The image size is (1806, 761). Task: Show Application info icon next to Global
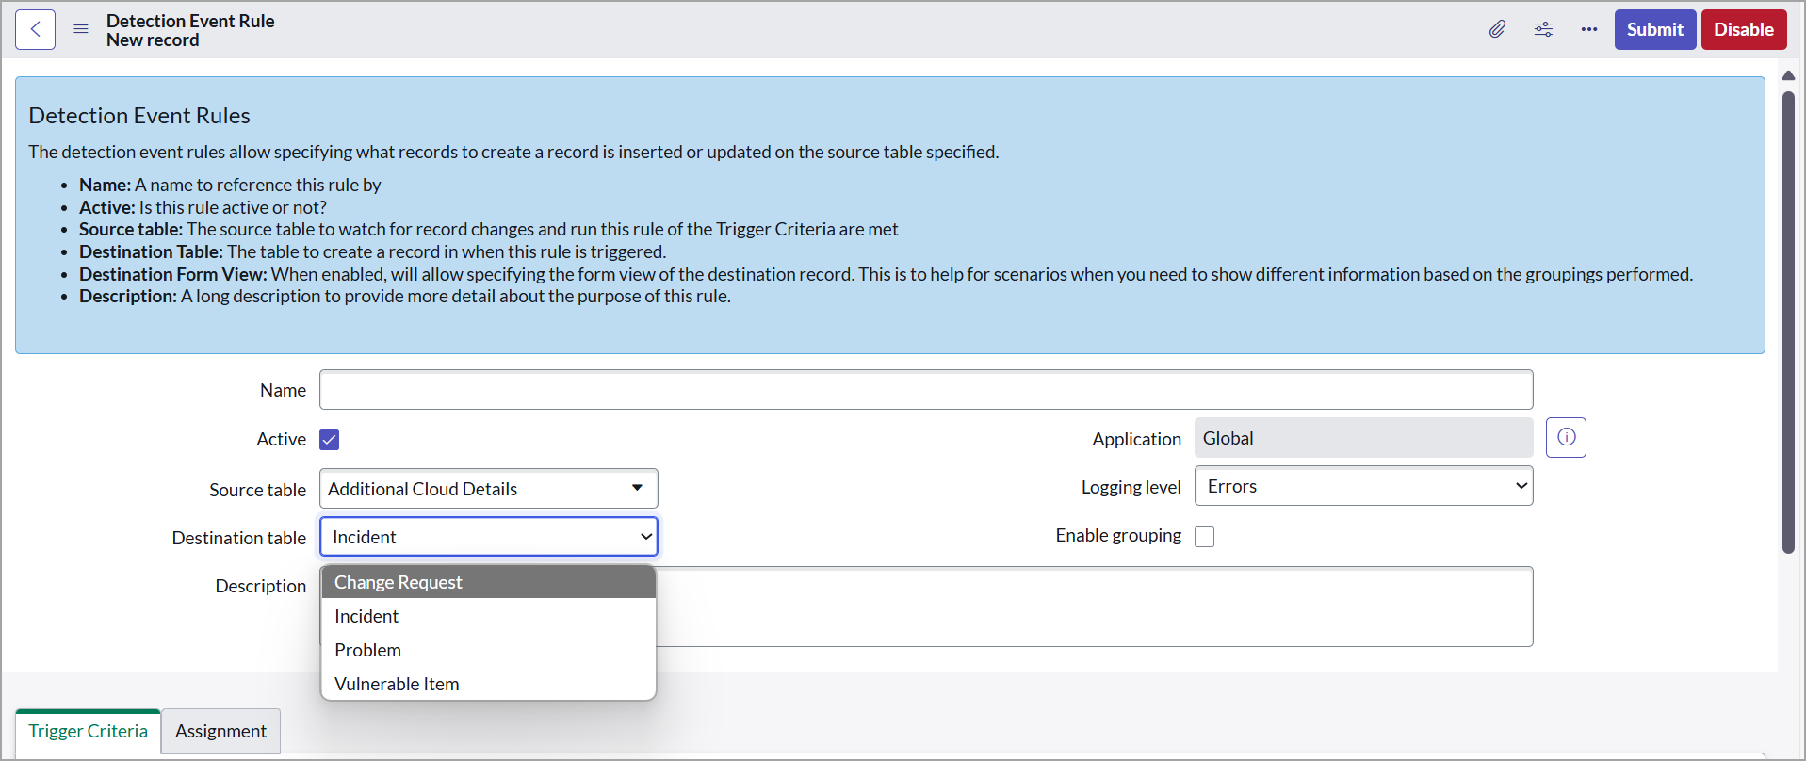[x=1566, y=437]
